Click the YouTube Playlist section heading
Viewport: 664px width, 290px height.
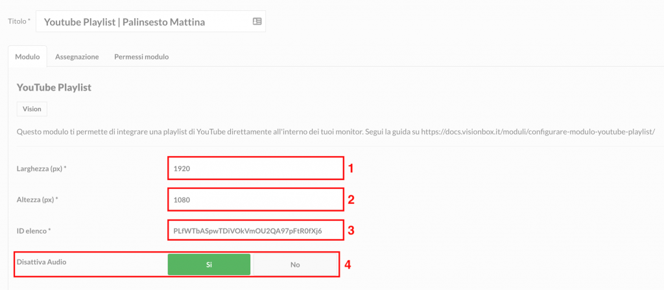point(54,87)
